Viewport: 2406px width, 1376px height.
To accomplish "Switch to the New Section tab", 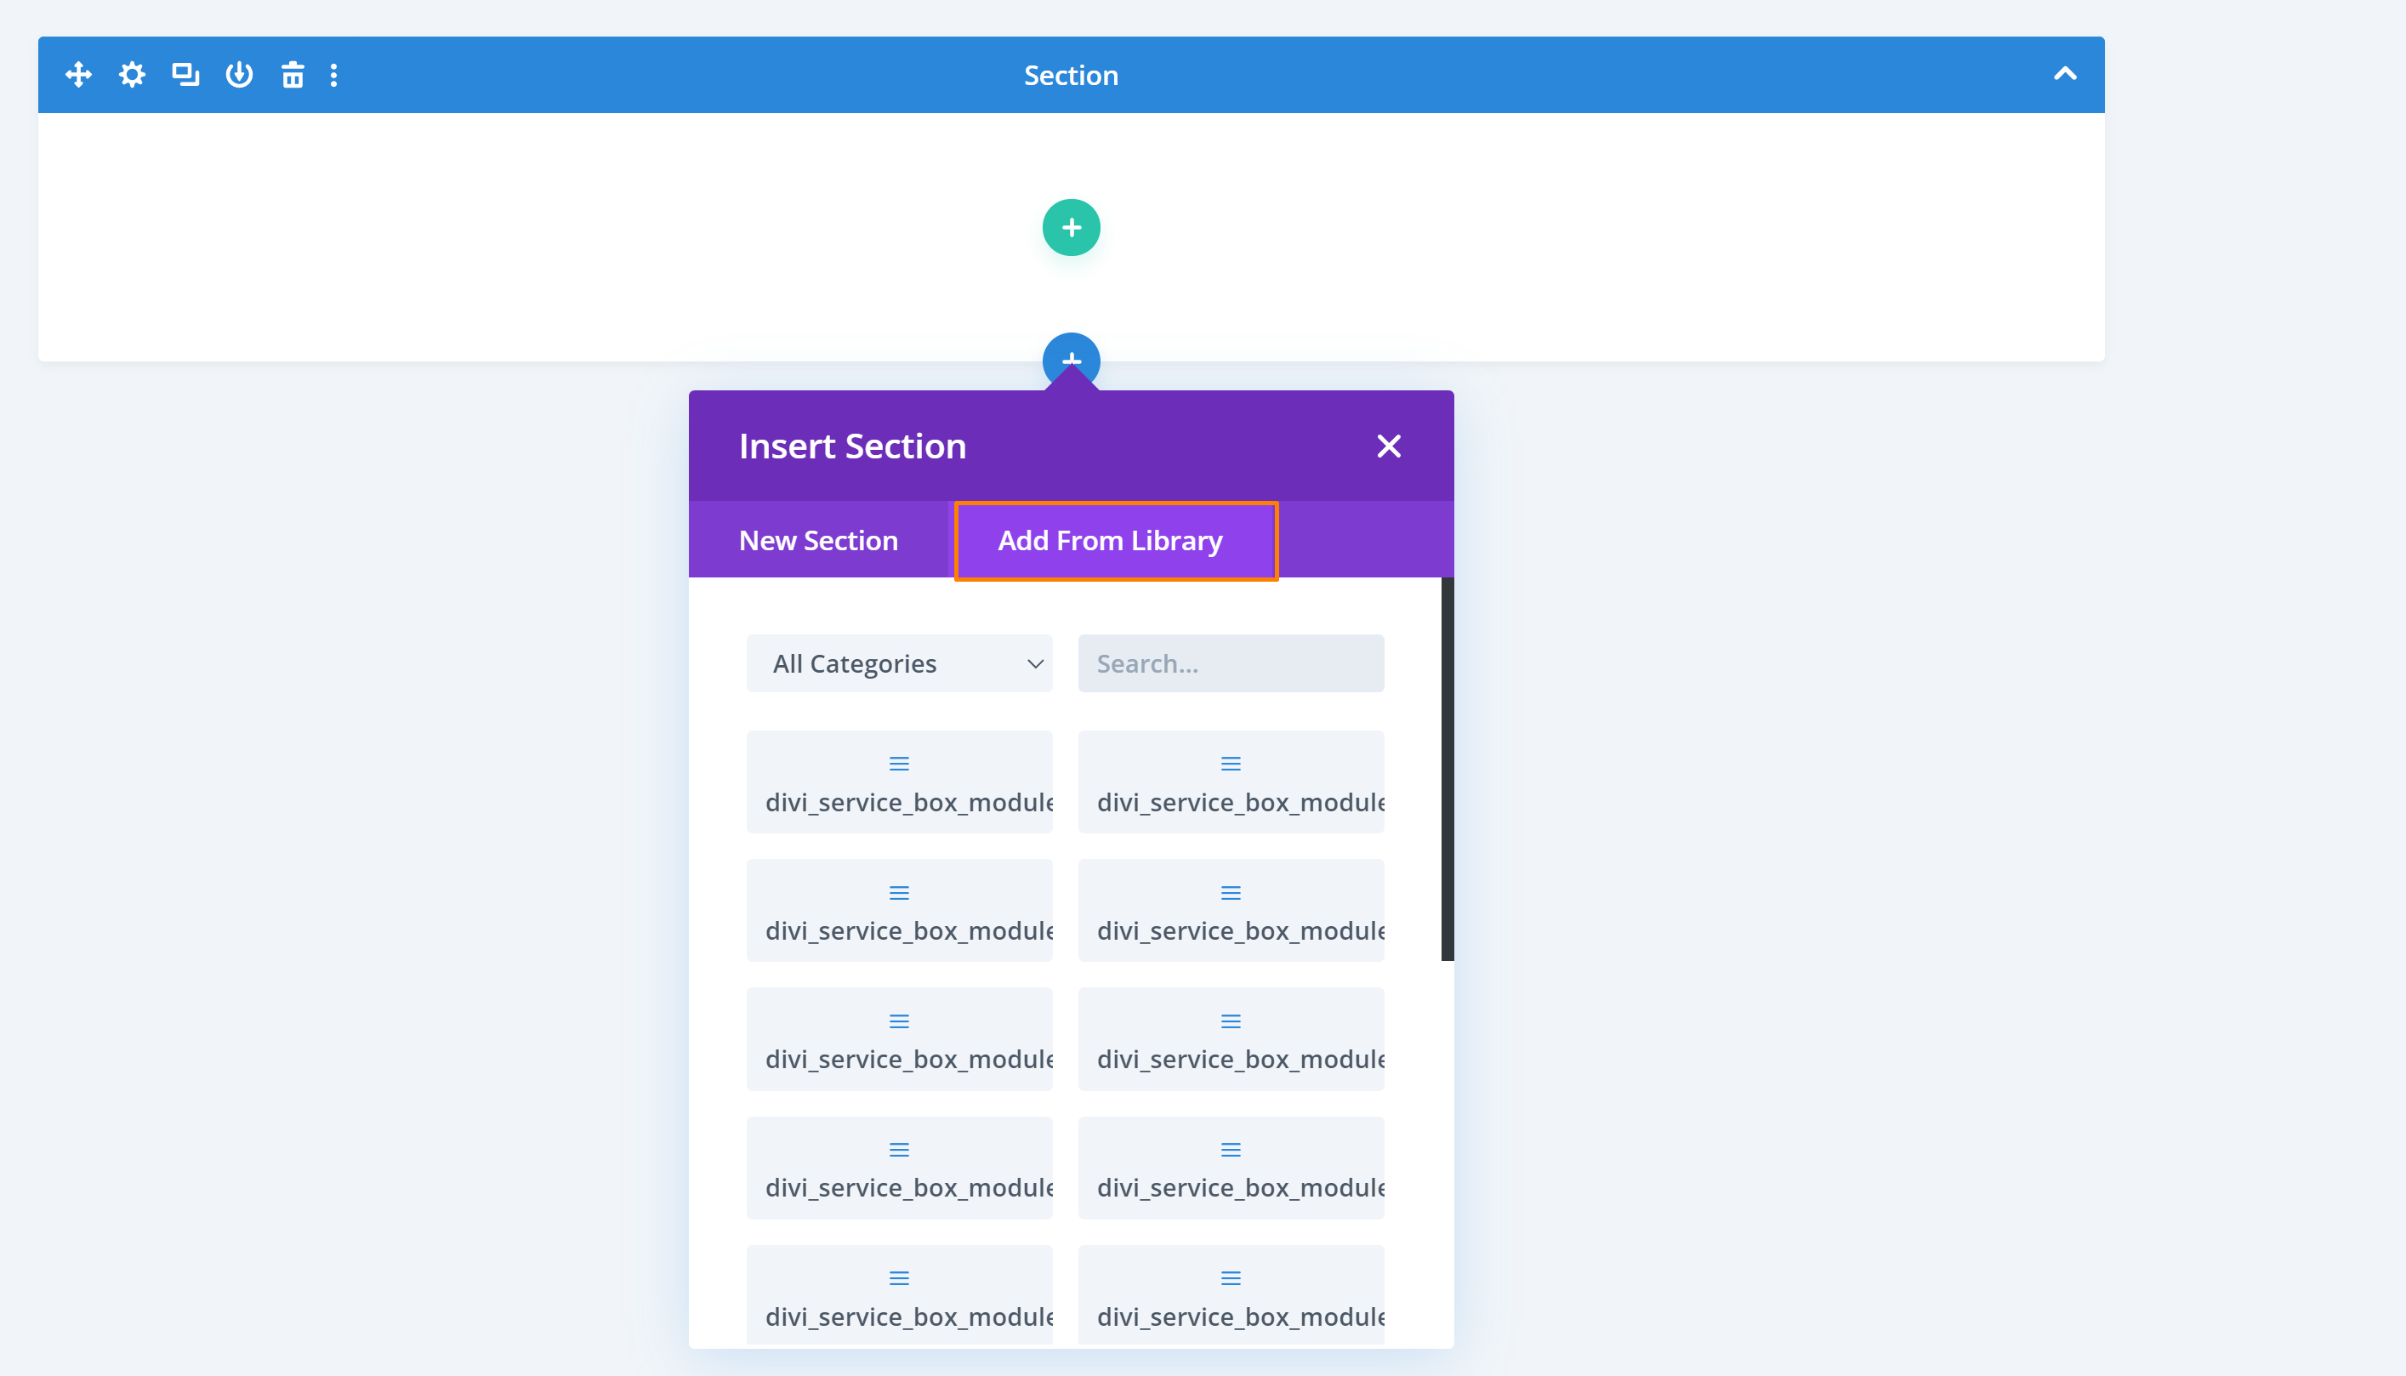I will pos(818,541).
